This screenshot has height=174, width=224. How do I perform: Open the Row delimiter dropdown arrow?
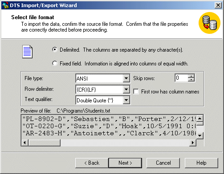pyautogui.click(x=126, y=89)
